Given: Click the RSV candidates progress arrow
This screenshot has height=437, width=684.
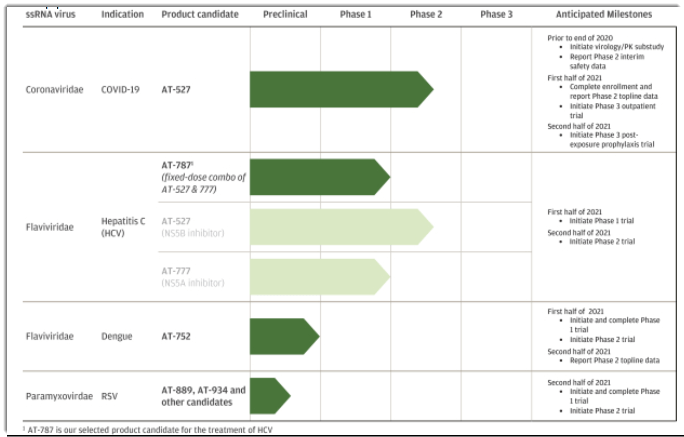Looking at the screenshot, I should pyautogui.click(x=268, y=396).
